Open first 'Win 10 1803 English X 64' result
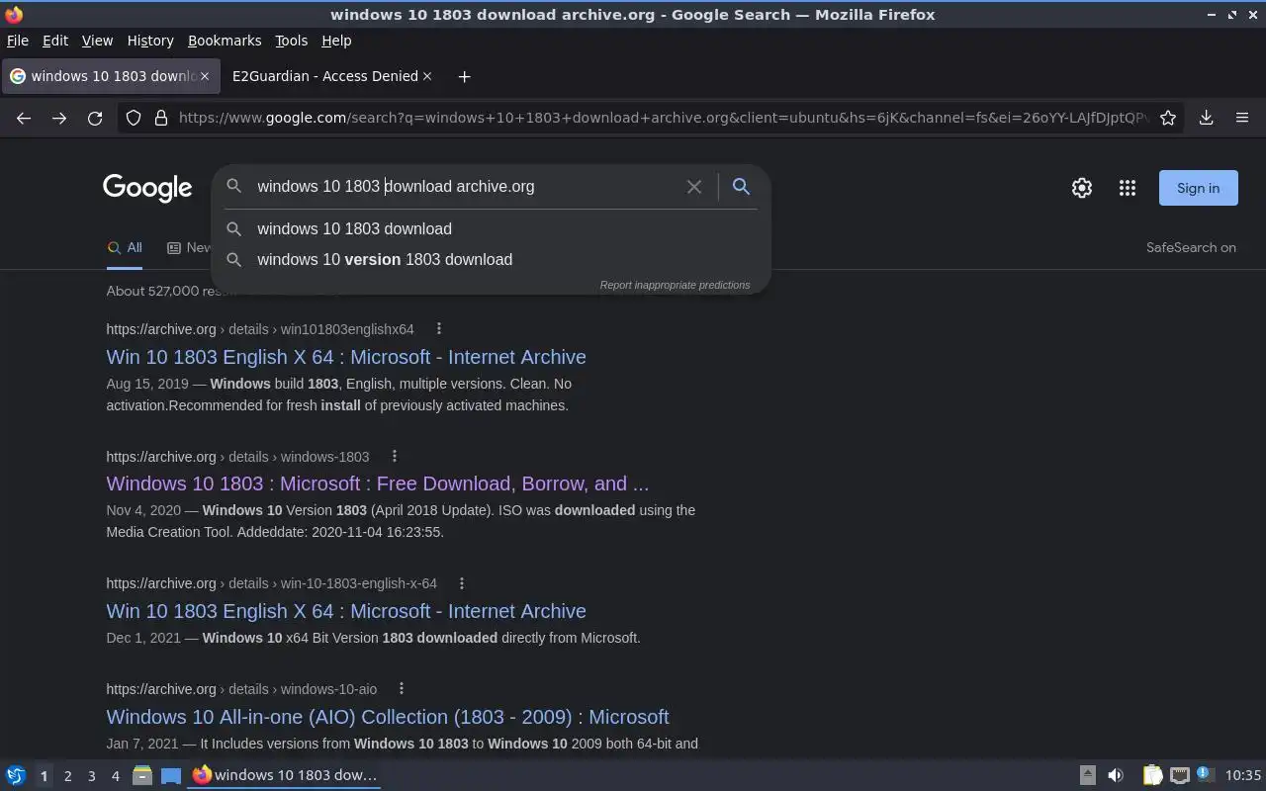 (346, 357)
